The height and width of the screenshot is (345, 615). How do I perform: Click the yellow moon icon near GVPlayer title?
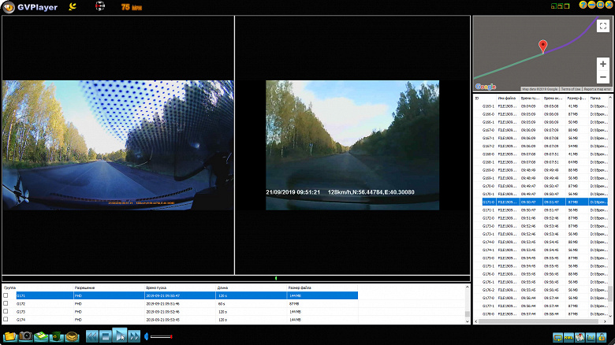point(73,6)
